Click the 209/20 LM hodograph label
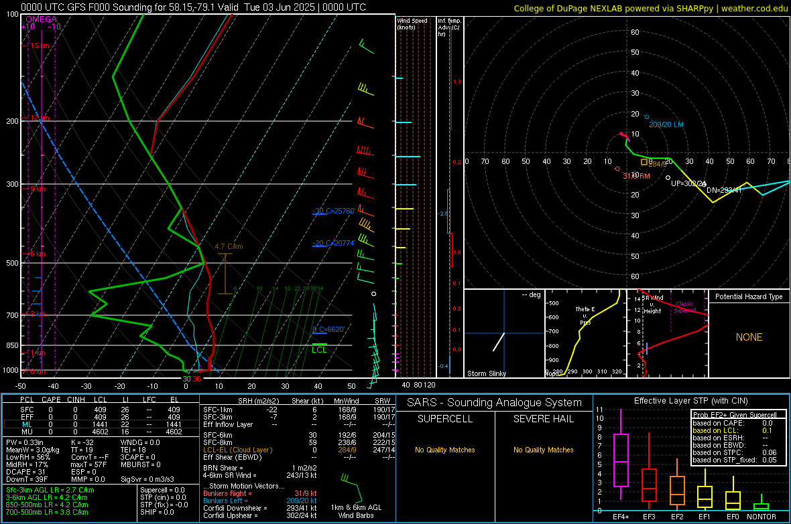Screen dimensions: 791x524 click(666, 124)
